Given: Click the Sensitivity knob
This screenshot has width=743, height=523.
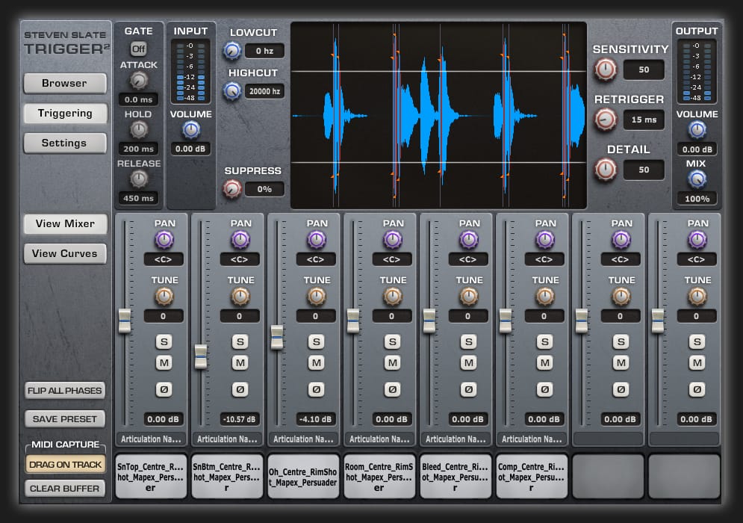Looking at the screenshot, I should coord(606,69).
